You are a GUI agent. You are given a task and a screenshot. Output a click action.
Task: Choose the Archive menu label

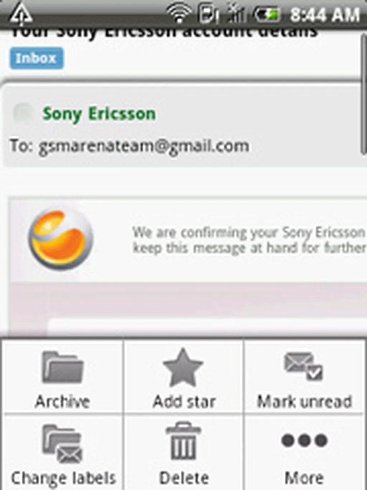[x=62, y=401]
